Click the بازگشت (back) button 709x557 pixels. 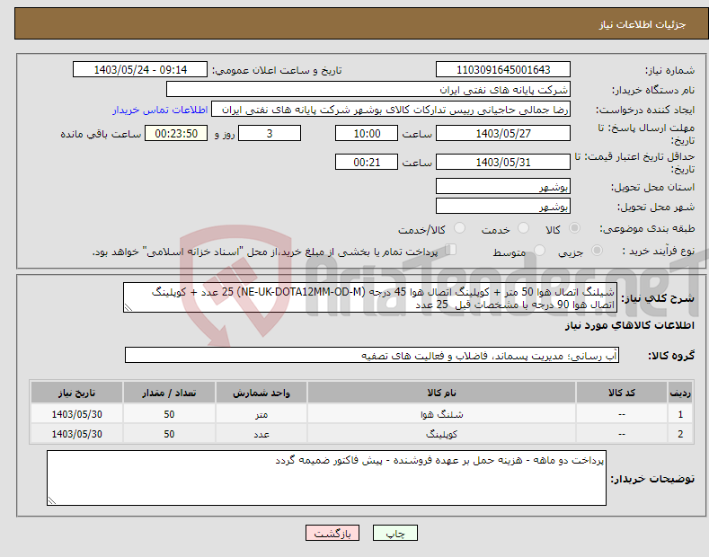pyautogui.click(x=332, y=534)
